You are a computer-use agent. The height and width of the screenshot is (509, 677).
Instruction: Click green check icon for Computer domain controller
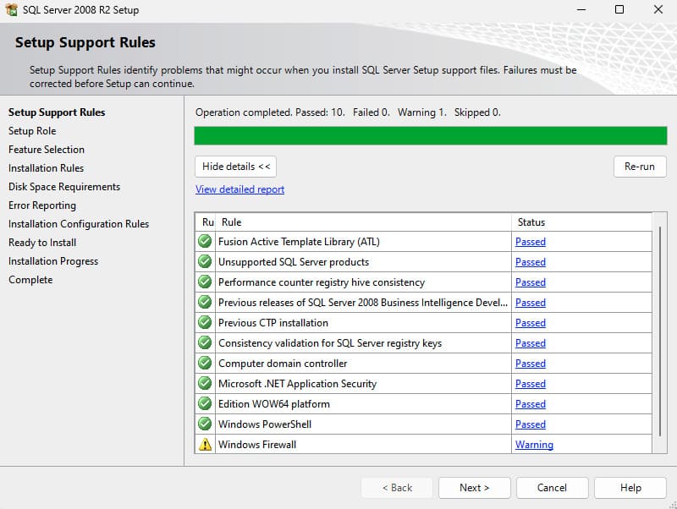tap(205, 364)
